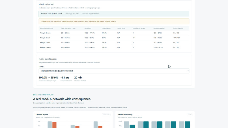Click accessibility value '100.0 → 83.7%'

tap(89, 38)
